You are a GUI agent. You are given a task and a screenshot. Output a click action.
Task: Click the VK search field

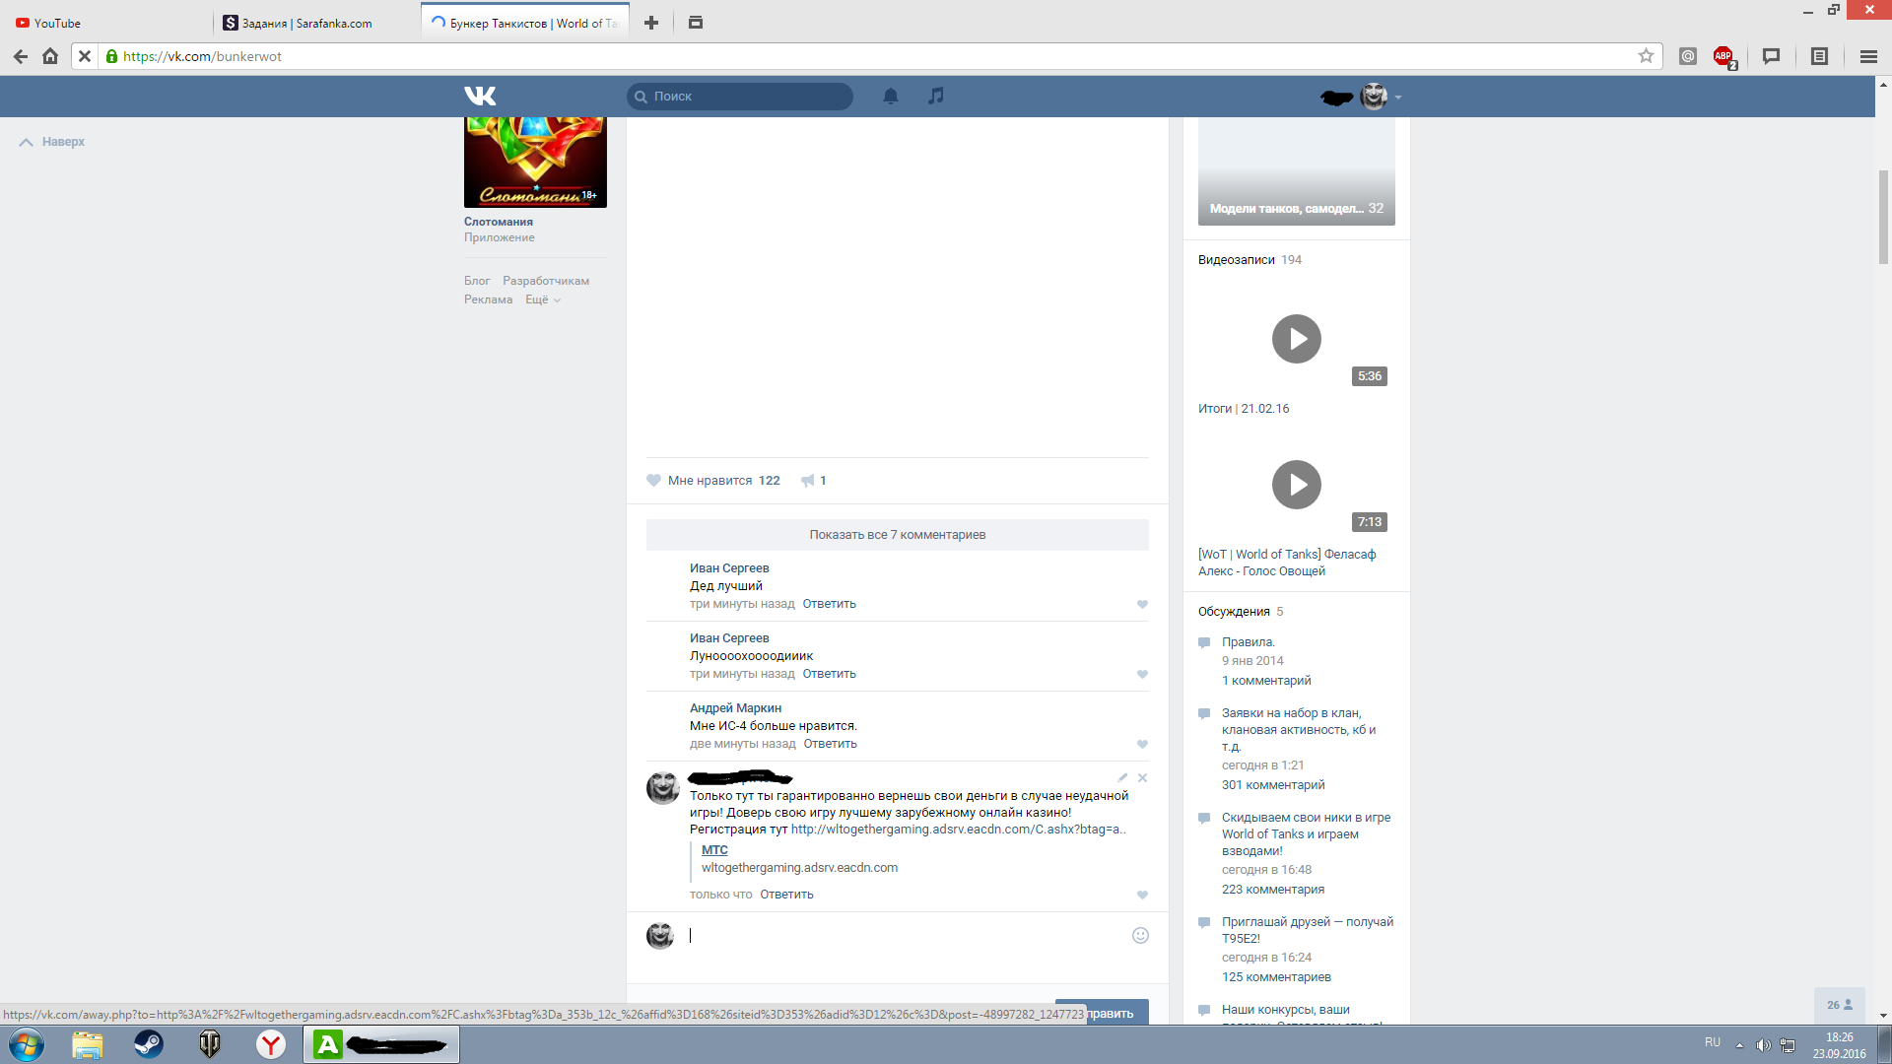tap(739, 96)
